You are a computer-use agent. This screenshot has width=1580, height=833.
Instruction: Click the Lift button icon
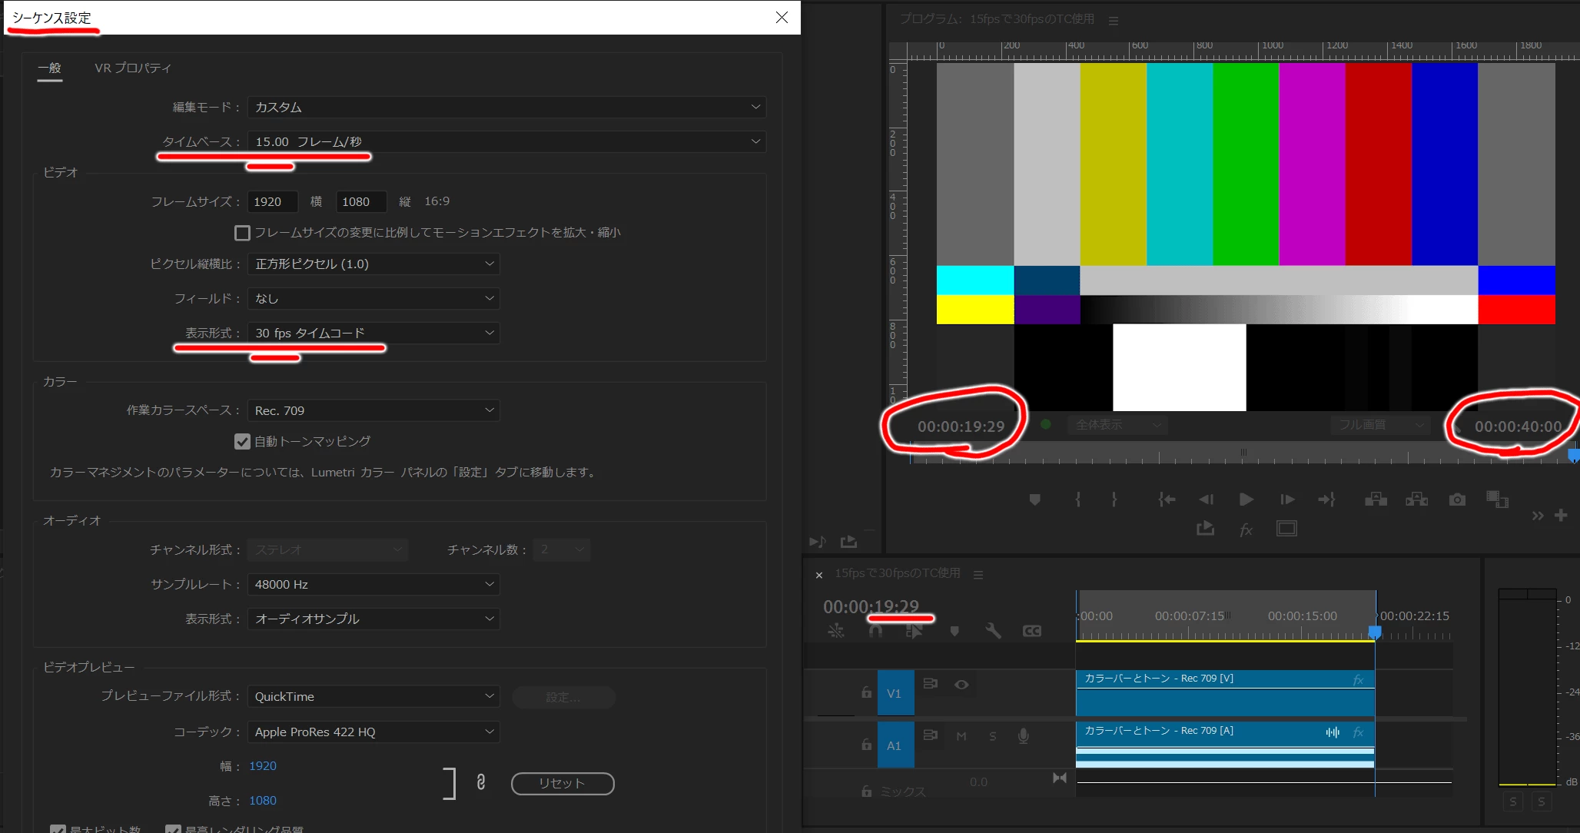point(1375,499)
